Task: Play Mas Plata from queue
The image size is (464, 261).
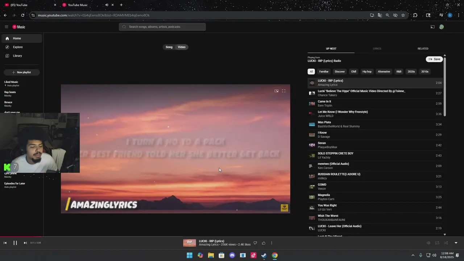Action: (x=375, y=124)
